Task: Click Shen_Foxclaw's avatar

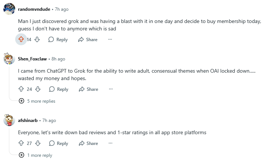Action: tap(9, 59)
